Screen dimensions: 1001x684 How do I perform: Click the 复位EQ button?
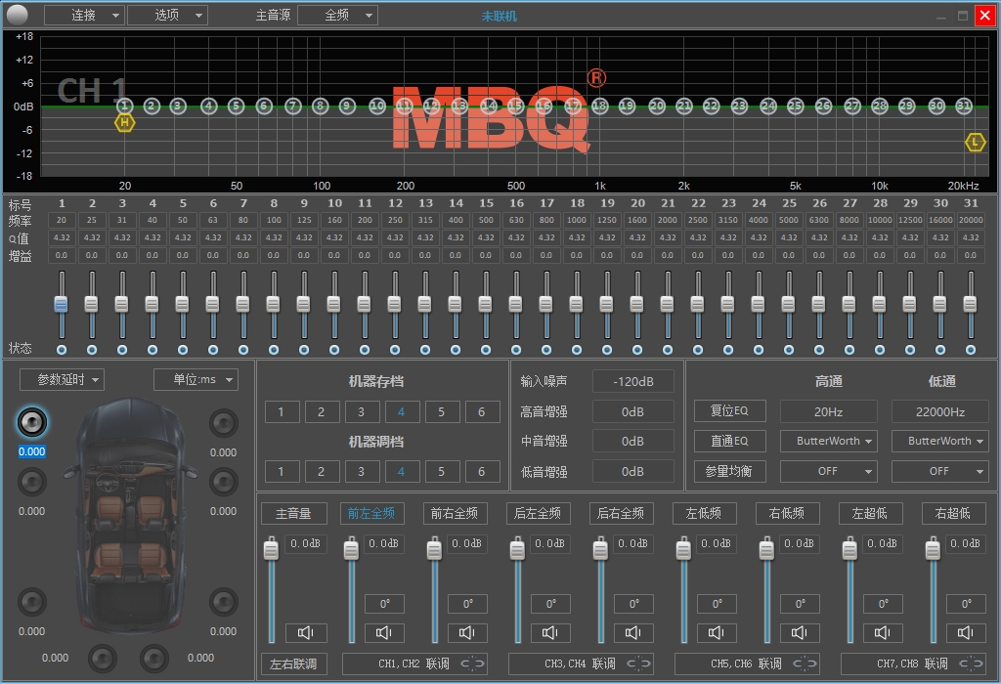[x=729, y=410]
